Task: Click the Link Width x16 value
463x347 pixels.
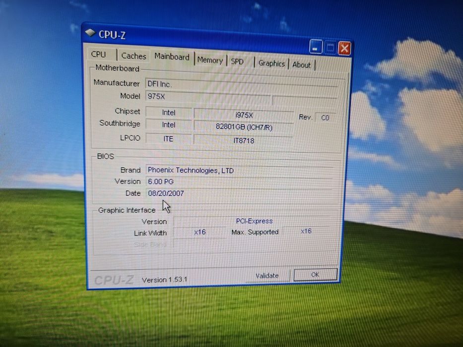Action: click(x=200, y=232)
